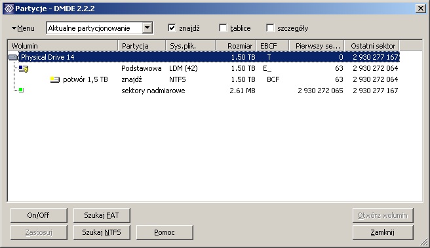Image resolution: width=430 pixels, height=248 pixels.
Task: Close the Partycje window
Action: (420, 9)
